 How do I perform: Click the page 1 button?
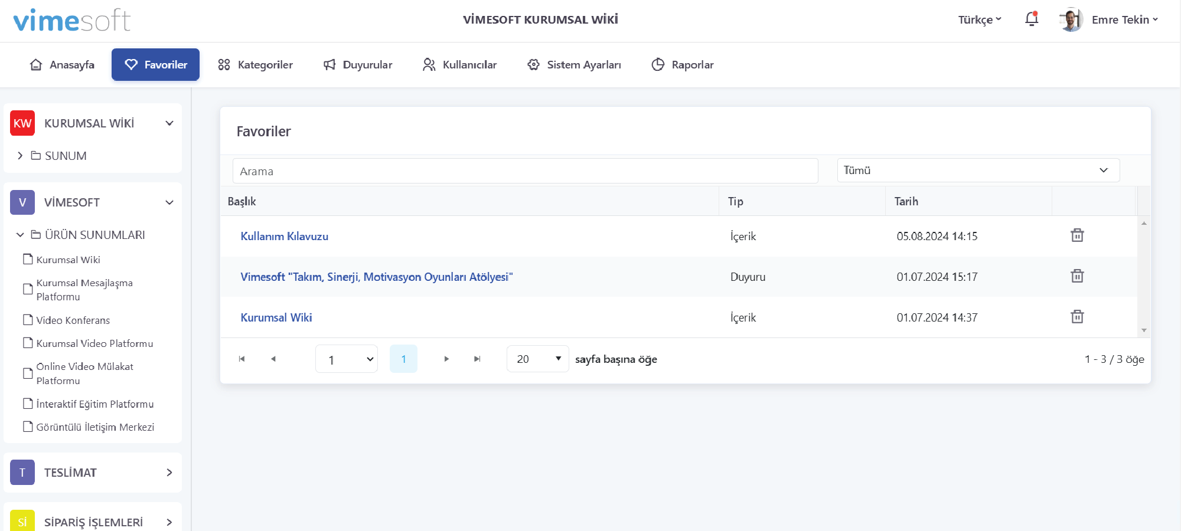[403, 359]
